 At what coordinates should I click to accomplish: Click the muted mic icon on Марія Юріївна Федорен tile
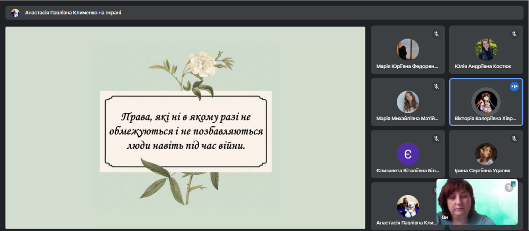point(436,34)
